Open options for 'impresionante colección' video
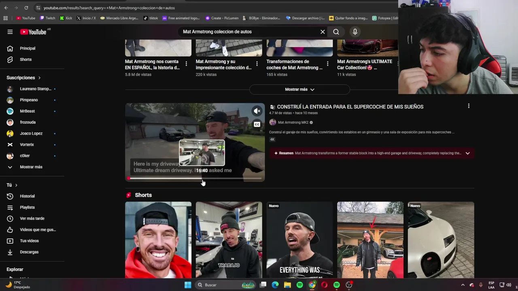This screenshot has height=291, width=518. tap(257, 64)
